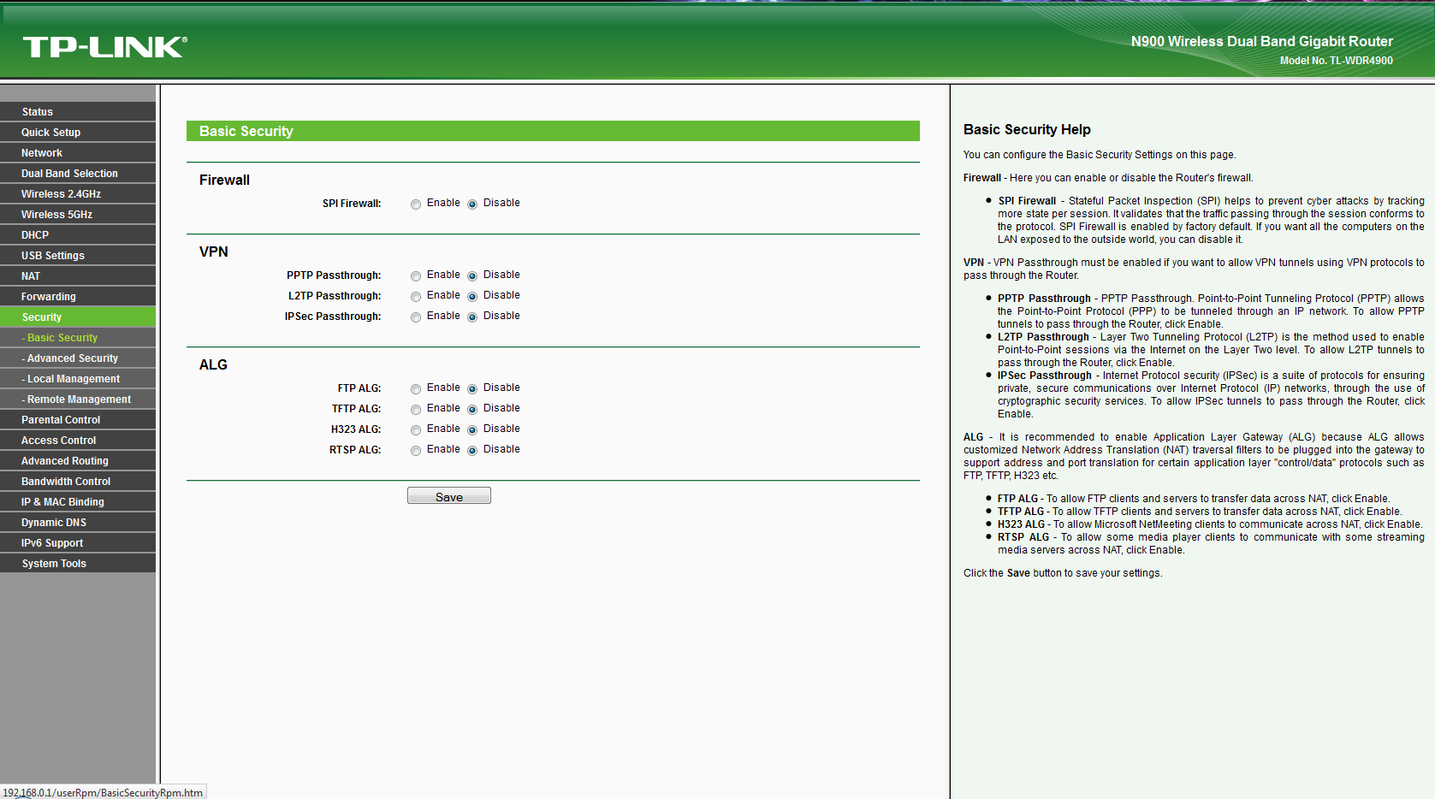Go to Remote Management submenu
Viewport: 1435px width, 799px height.
pos(78,399)
